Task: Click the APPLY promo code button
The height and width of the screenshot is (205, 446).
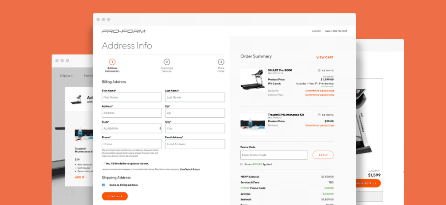Action: click(x=323, y=155)
